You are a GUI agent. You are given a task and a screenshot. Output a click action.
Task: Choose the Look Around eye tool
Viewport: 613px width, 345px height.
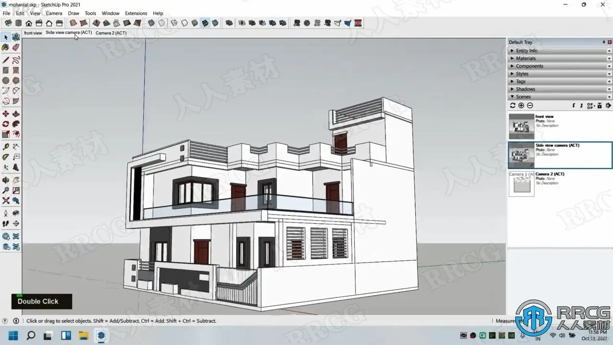pyautogui.click(x=16, y=213)
